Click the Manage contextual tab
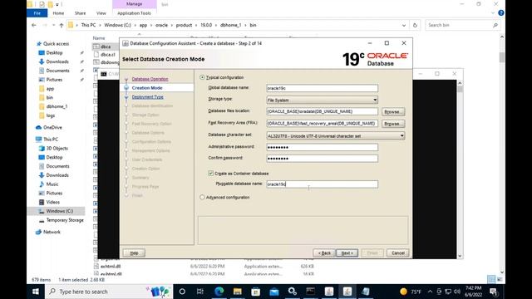The height and width of the screenshot is (299, 532). (135, 4)
